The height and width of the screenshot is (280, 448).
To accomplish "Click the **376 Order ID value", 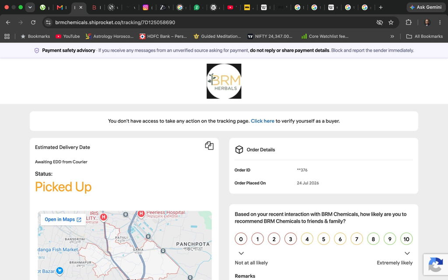I will [x=302, y=170].
